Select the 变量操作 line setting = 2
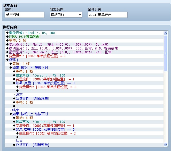The image size is (171, 151). coord(84,133)
